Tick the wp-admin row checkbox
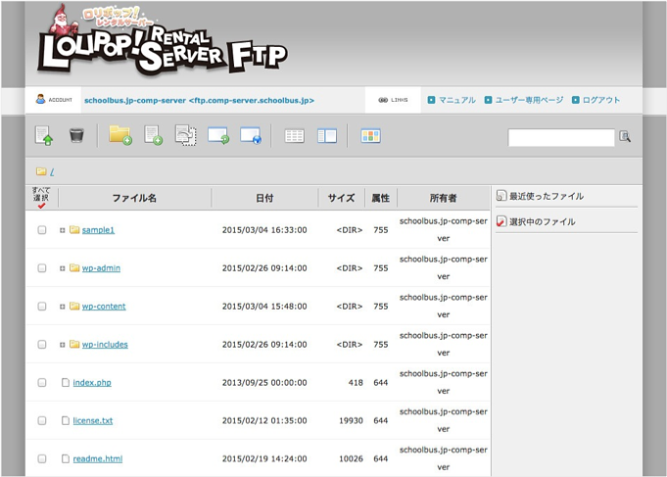This screenshot has height=477, width=667. click(x=42, y=268)
